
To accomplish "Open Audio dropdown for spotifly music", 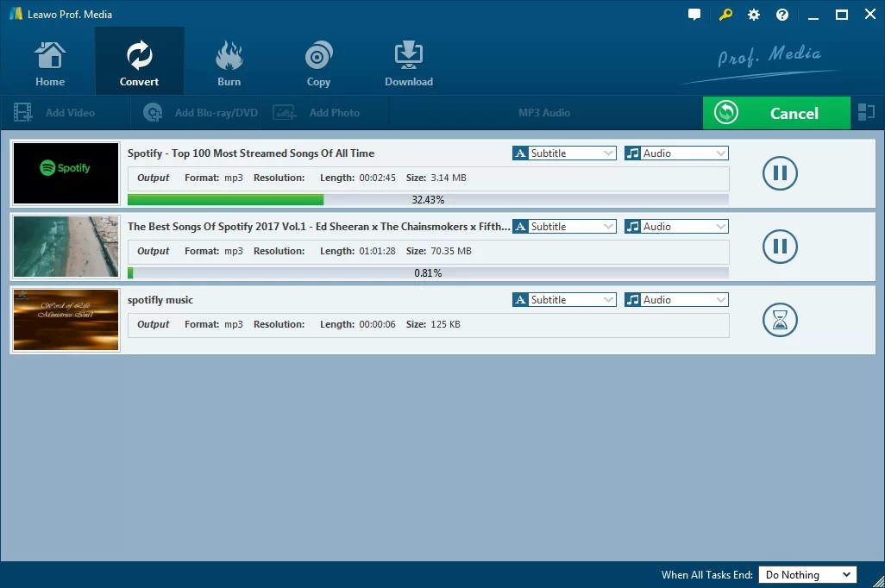I will tap(676, 300).
